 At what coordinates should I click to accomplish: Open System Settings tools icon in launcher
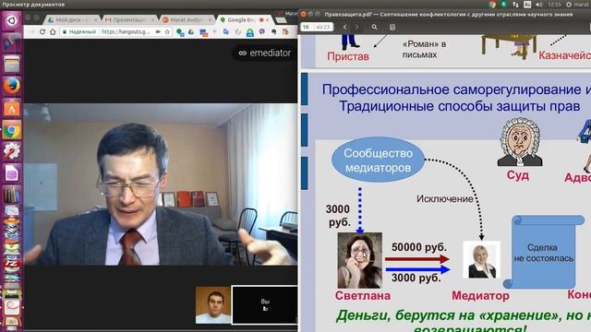[11, 151]
